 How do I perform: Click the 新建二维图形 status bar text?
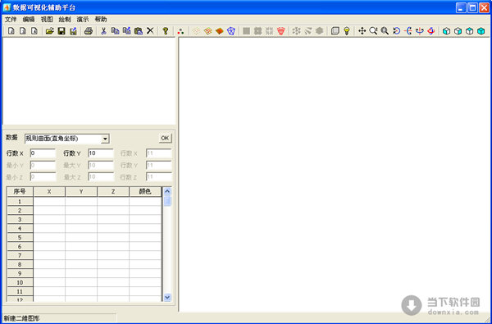click(22, 318)
